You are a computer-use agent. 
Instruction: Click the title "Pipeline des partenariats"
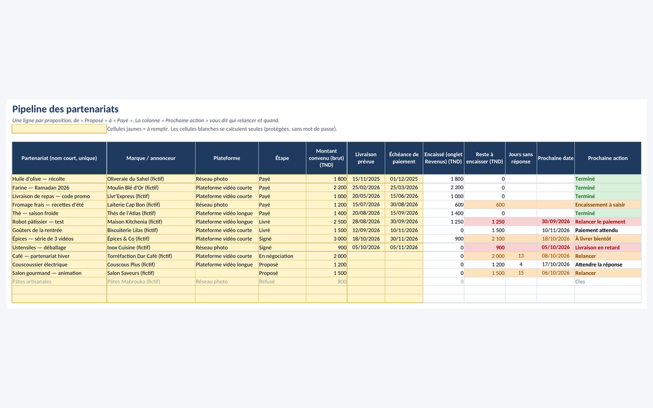(x=65, y=109)
